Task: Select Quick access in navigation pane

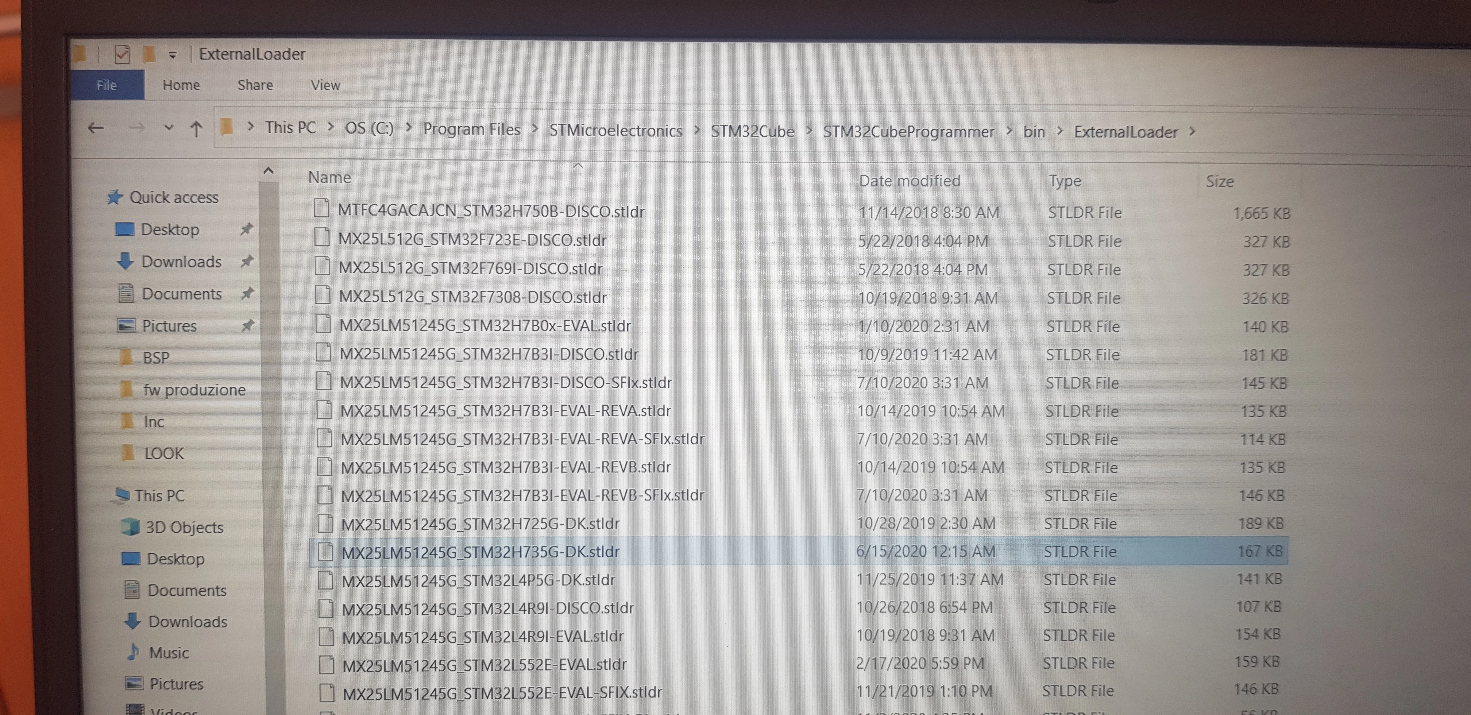Action: [162, 197]
